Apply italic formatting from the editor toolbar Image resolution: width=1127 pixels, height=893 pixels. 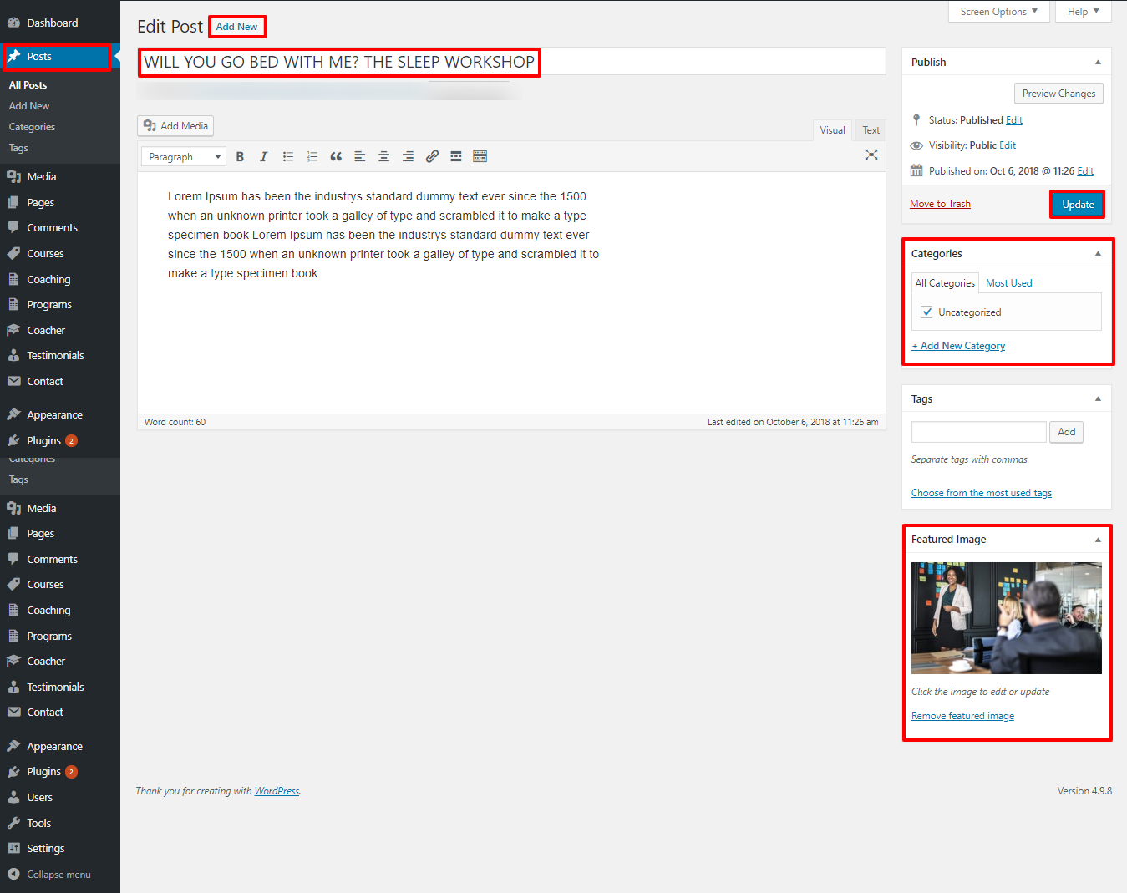coord(264,157)
